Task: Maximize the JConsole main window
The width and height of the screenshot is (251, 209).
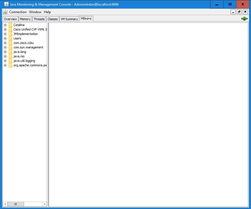Action: point(230,4)
